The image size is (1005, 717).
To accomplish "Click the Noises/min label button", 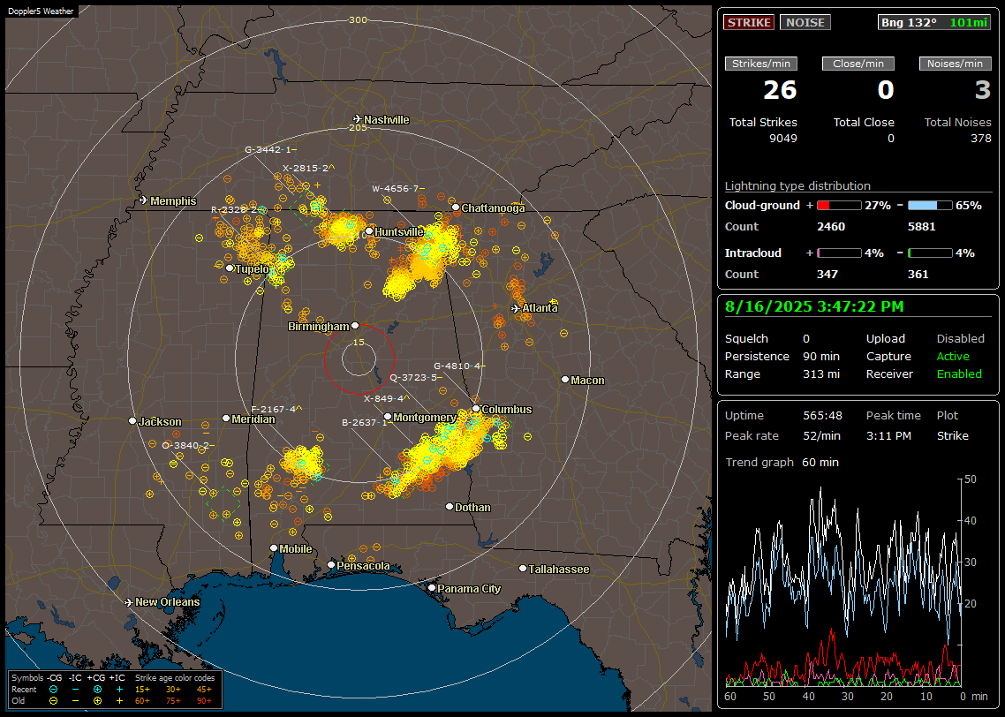I will click(955, 64).
